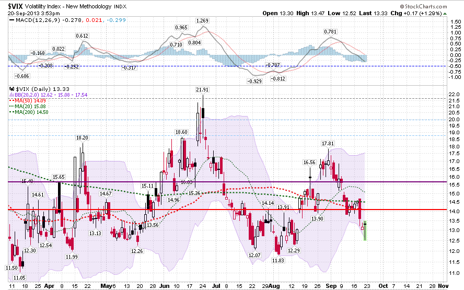The height and width of the screenshot is (290, 464).
Task: Select the $VIX ticker symbol title
Action: pos(15,6)
